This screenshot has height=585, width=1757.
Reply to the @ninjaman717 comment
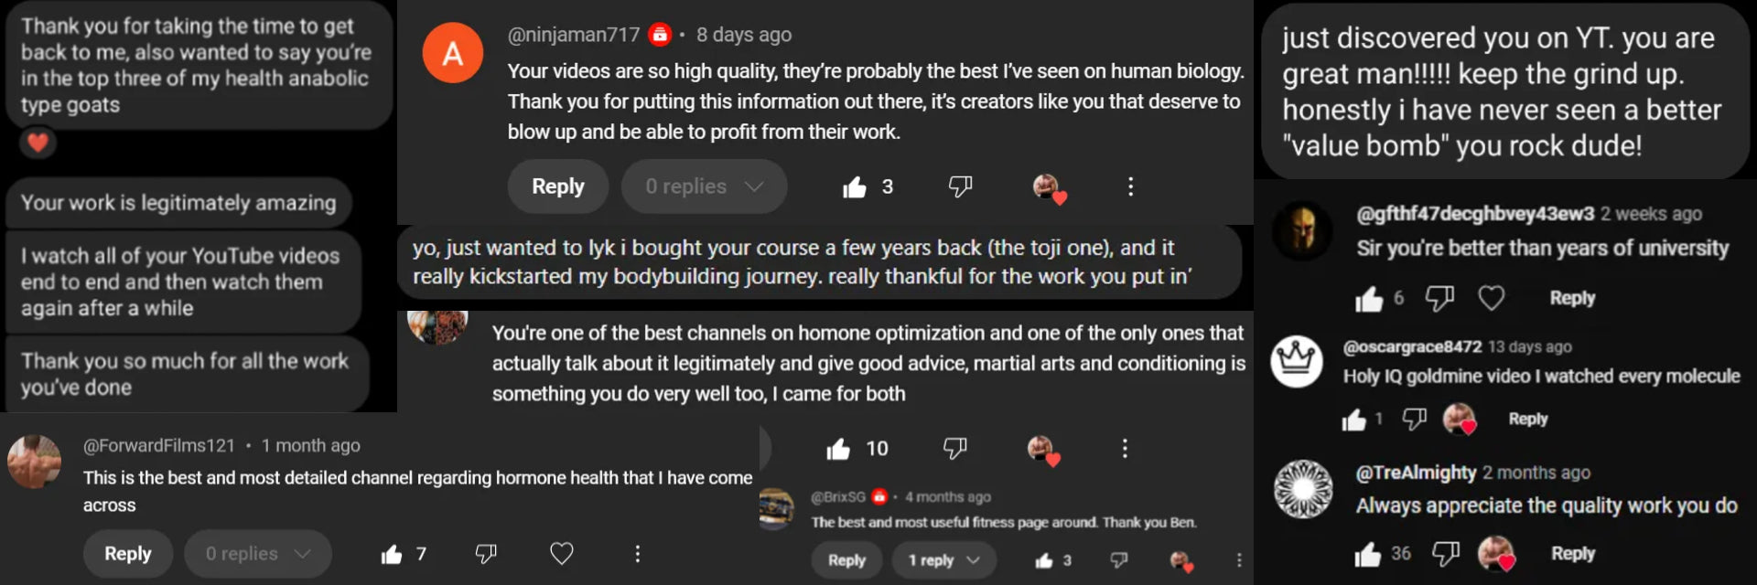[x=558, y=186]
